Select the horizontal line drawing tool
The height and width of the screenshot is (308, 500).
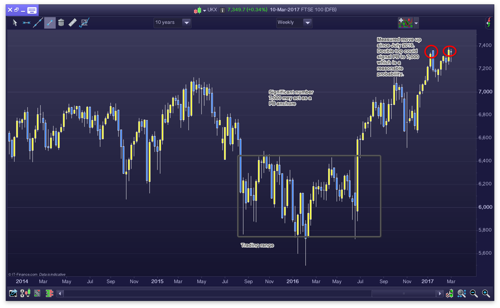pos(26,23)
